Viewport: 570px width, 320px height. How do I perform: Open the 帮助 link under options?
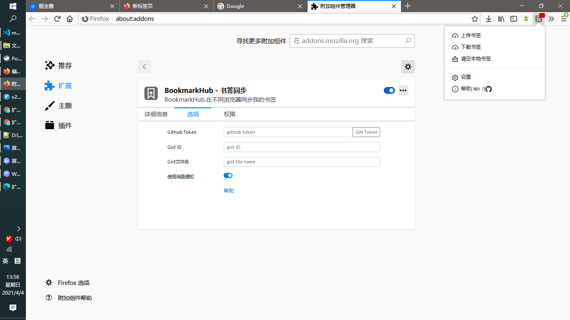(x=229, y=190)
